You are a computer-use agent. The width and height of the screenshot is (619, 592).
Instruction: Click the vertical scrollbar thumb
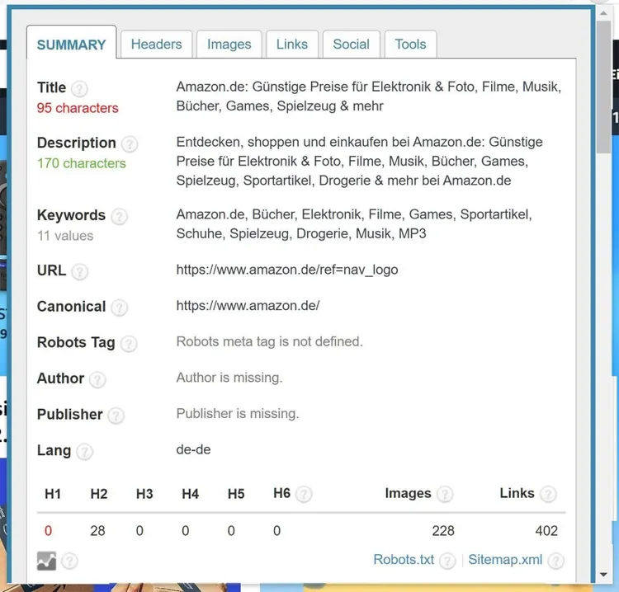(x=603, y=87)
